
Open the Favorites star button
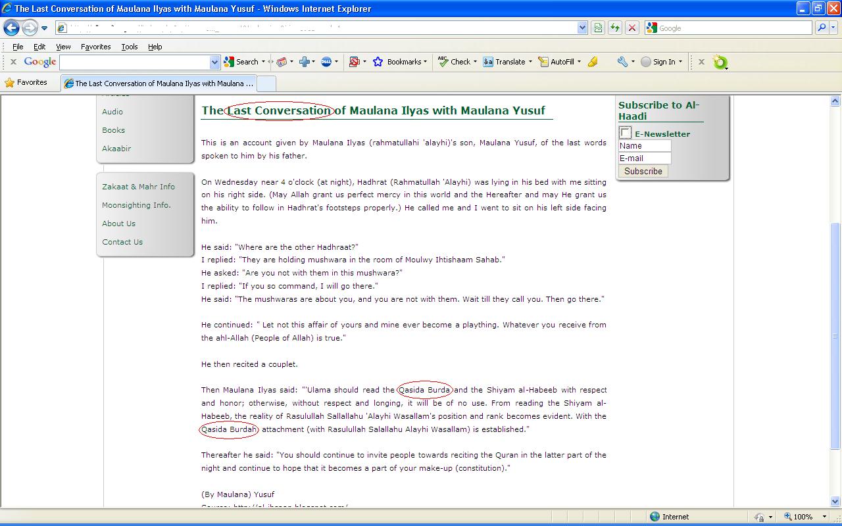[x=26, y=83]
